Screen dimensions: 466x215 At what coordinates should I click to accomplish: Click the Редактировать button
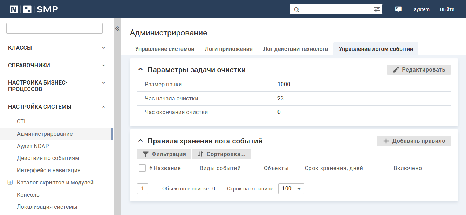[x=419, y=70]
